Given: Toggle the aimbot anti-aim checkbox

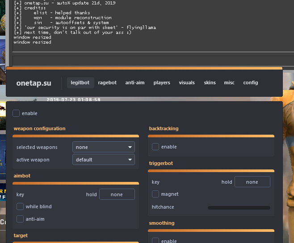Looking at the screenshot, I should point(20,219).
